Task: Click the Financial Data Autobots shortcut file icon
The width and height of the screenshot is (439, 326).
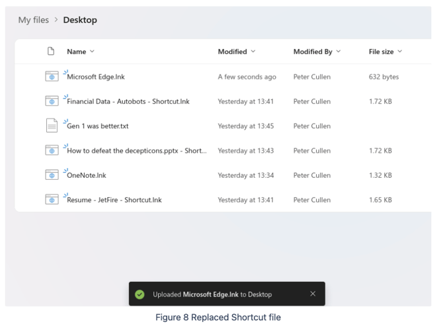Action: (52, 101)
